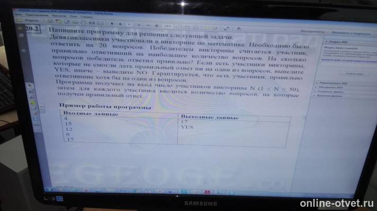Open the Справка menu
This screenshot has width=377, height=211.
click(x=87, y=17)
